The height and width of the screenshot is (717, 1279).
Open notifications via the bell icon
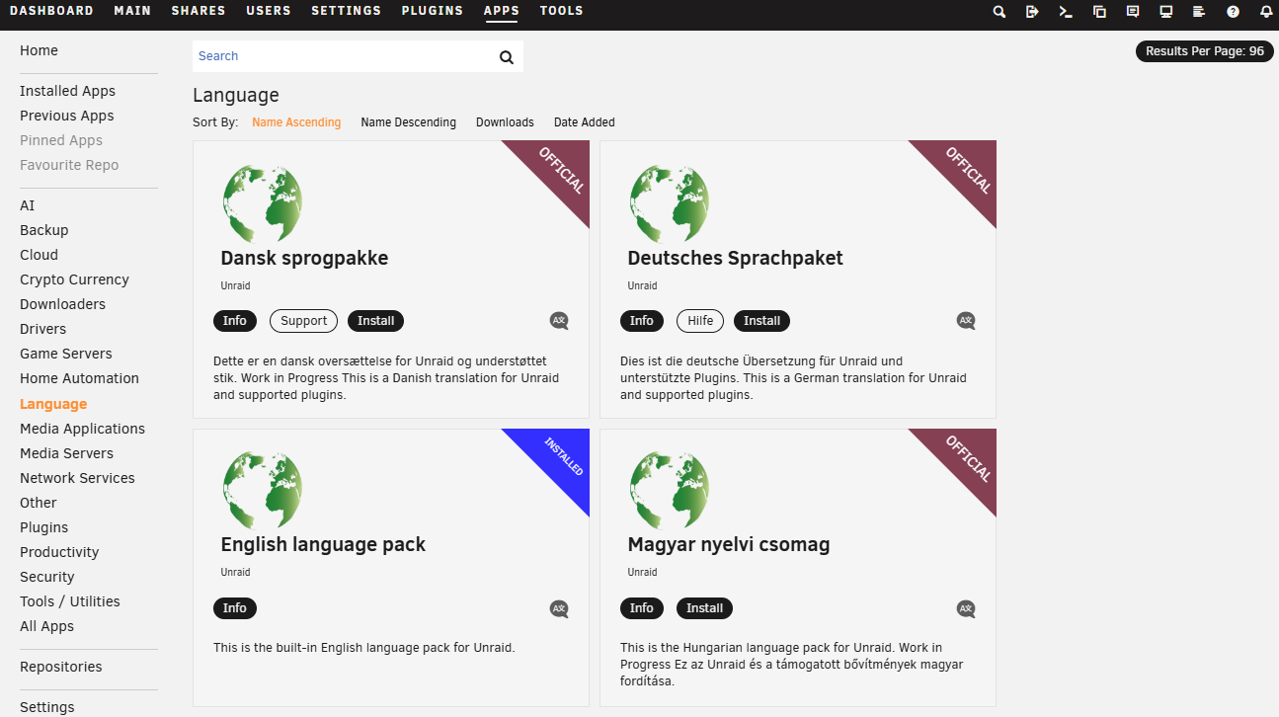pos(1265,12)
